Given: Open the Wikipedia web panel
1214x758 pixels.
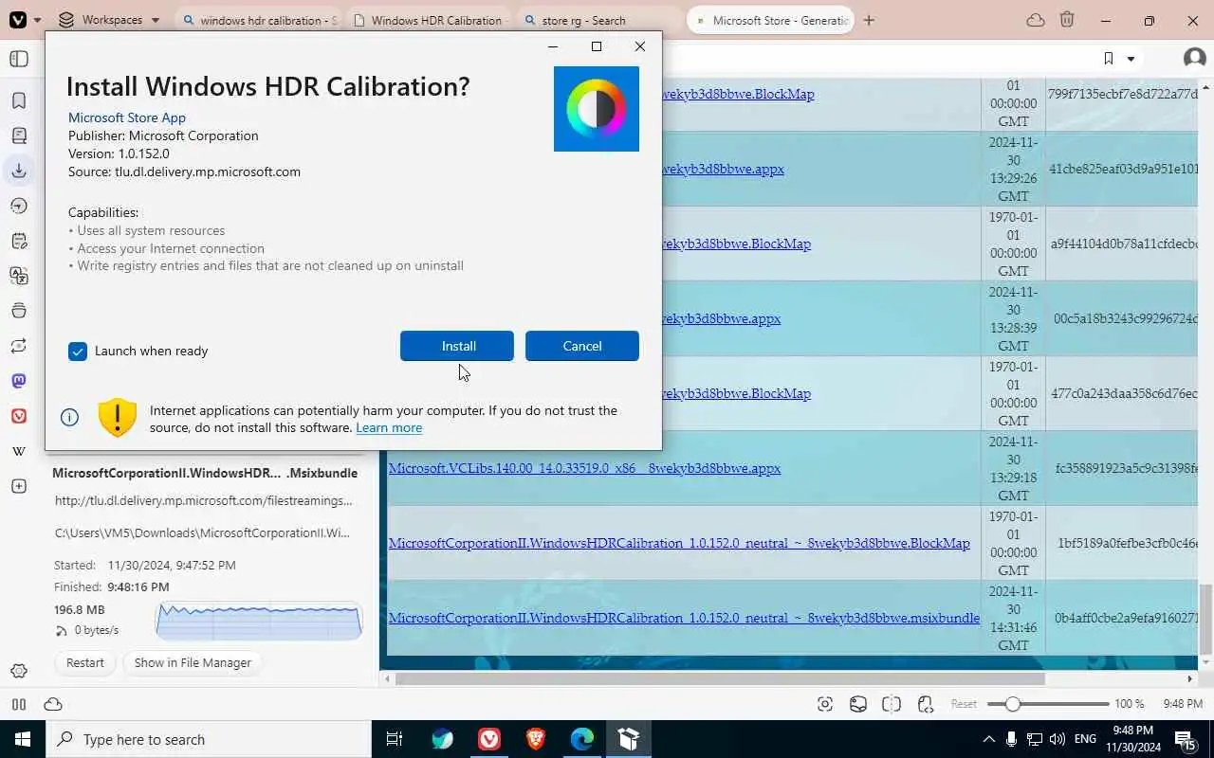Looking at the screenshot, I should tap(19, 451).
